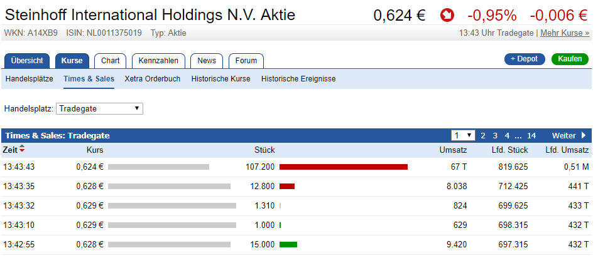Jump to page 2 of Times & Sales
598x258 pixels.
point(483,135)
